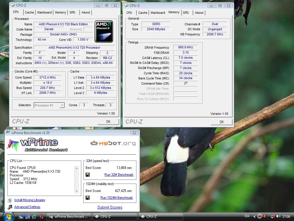Click the Core VID value 1.500 V
This screenshot has width=294, height=221.
(x=83, y=39)
